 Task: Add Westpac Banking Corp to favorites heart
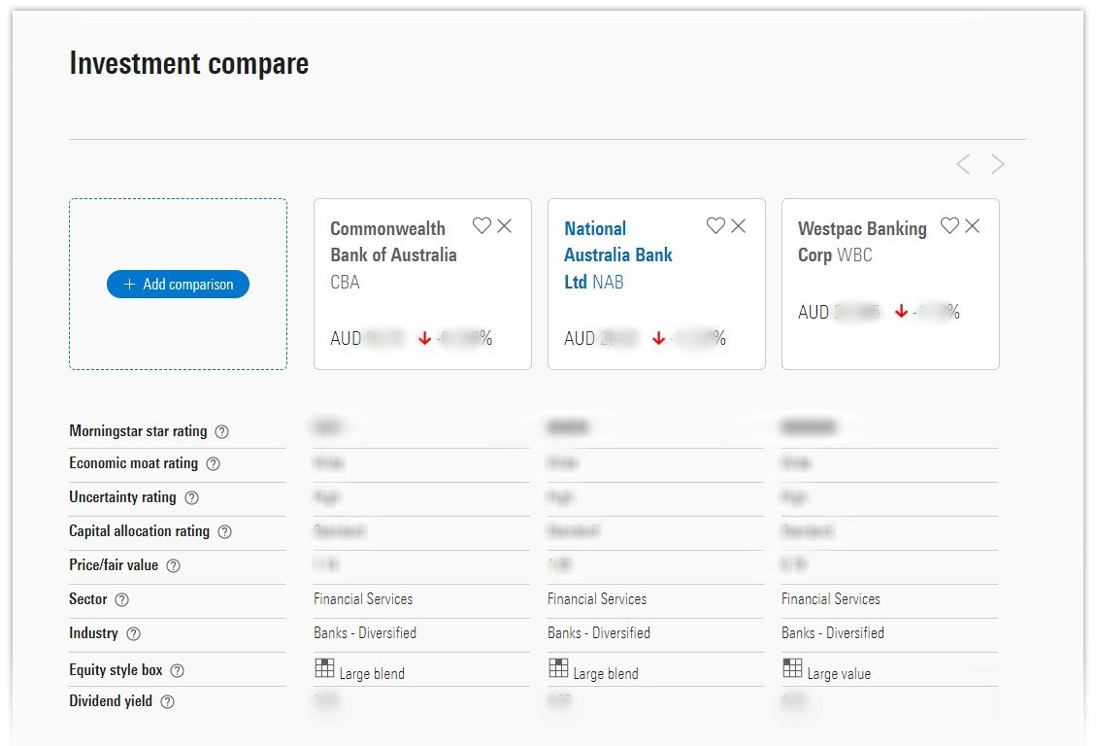tap(949, 225)
